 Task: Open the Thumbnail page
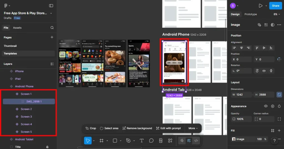(10, 46)
